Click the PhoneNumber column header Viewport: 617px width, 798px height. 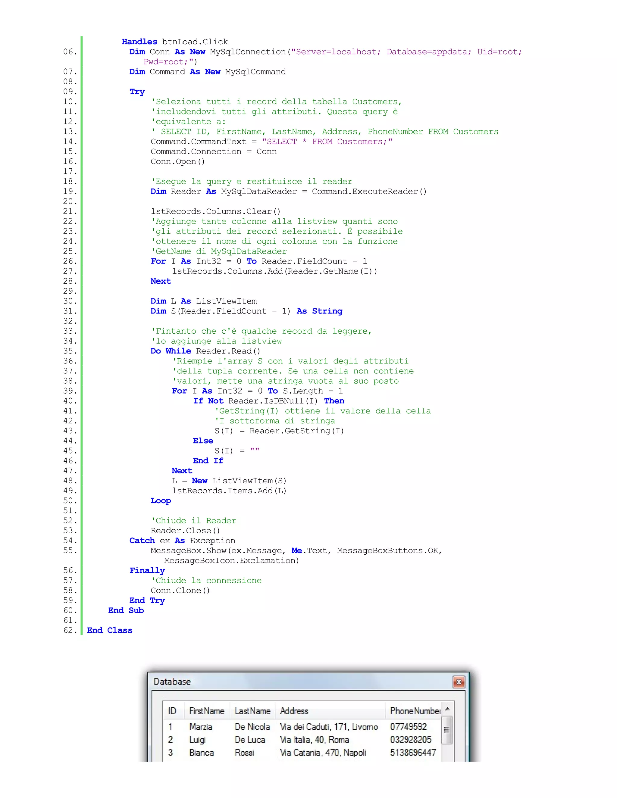(414, 711)
